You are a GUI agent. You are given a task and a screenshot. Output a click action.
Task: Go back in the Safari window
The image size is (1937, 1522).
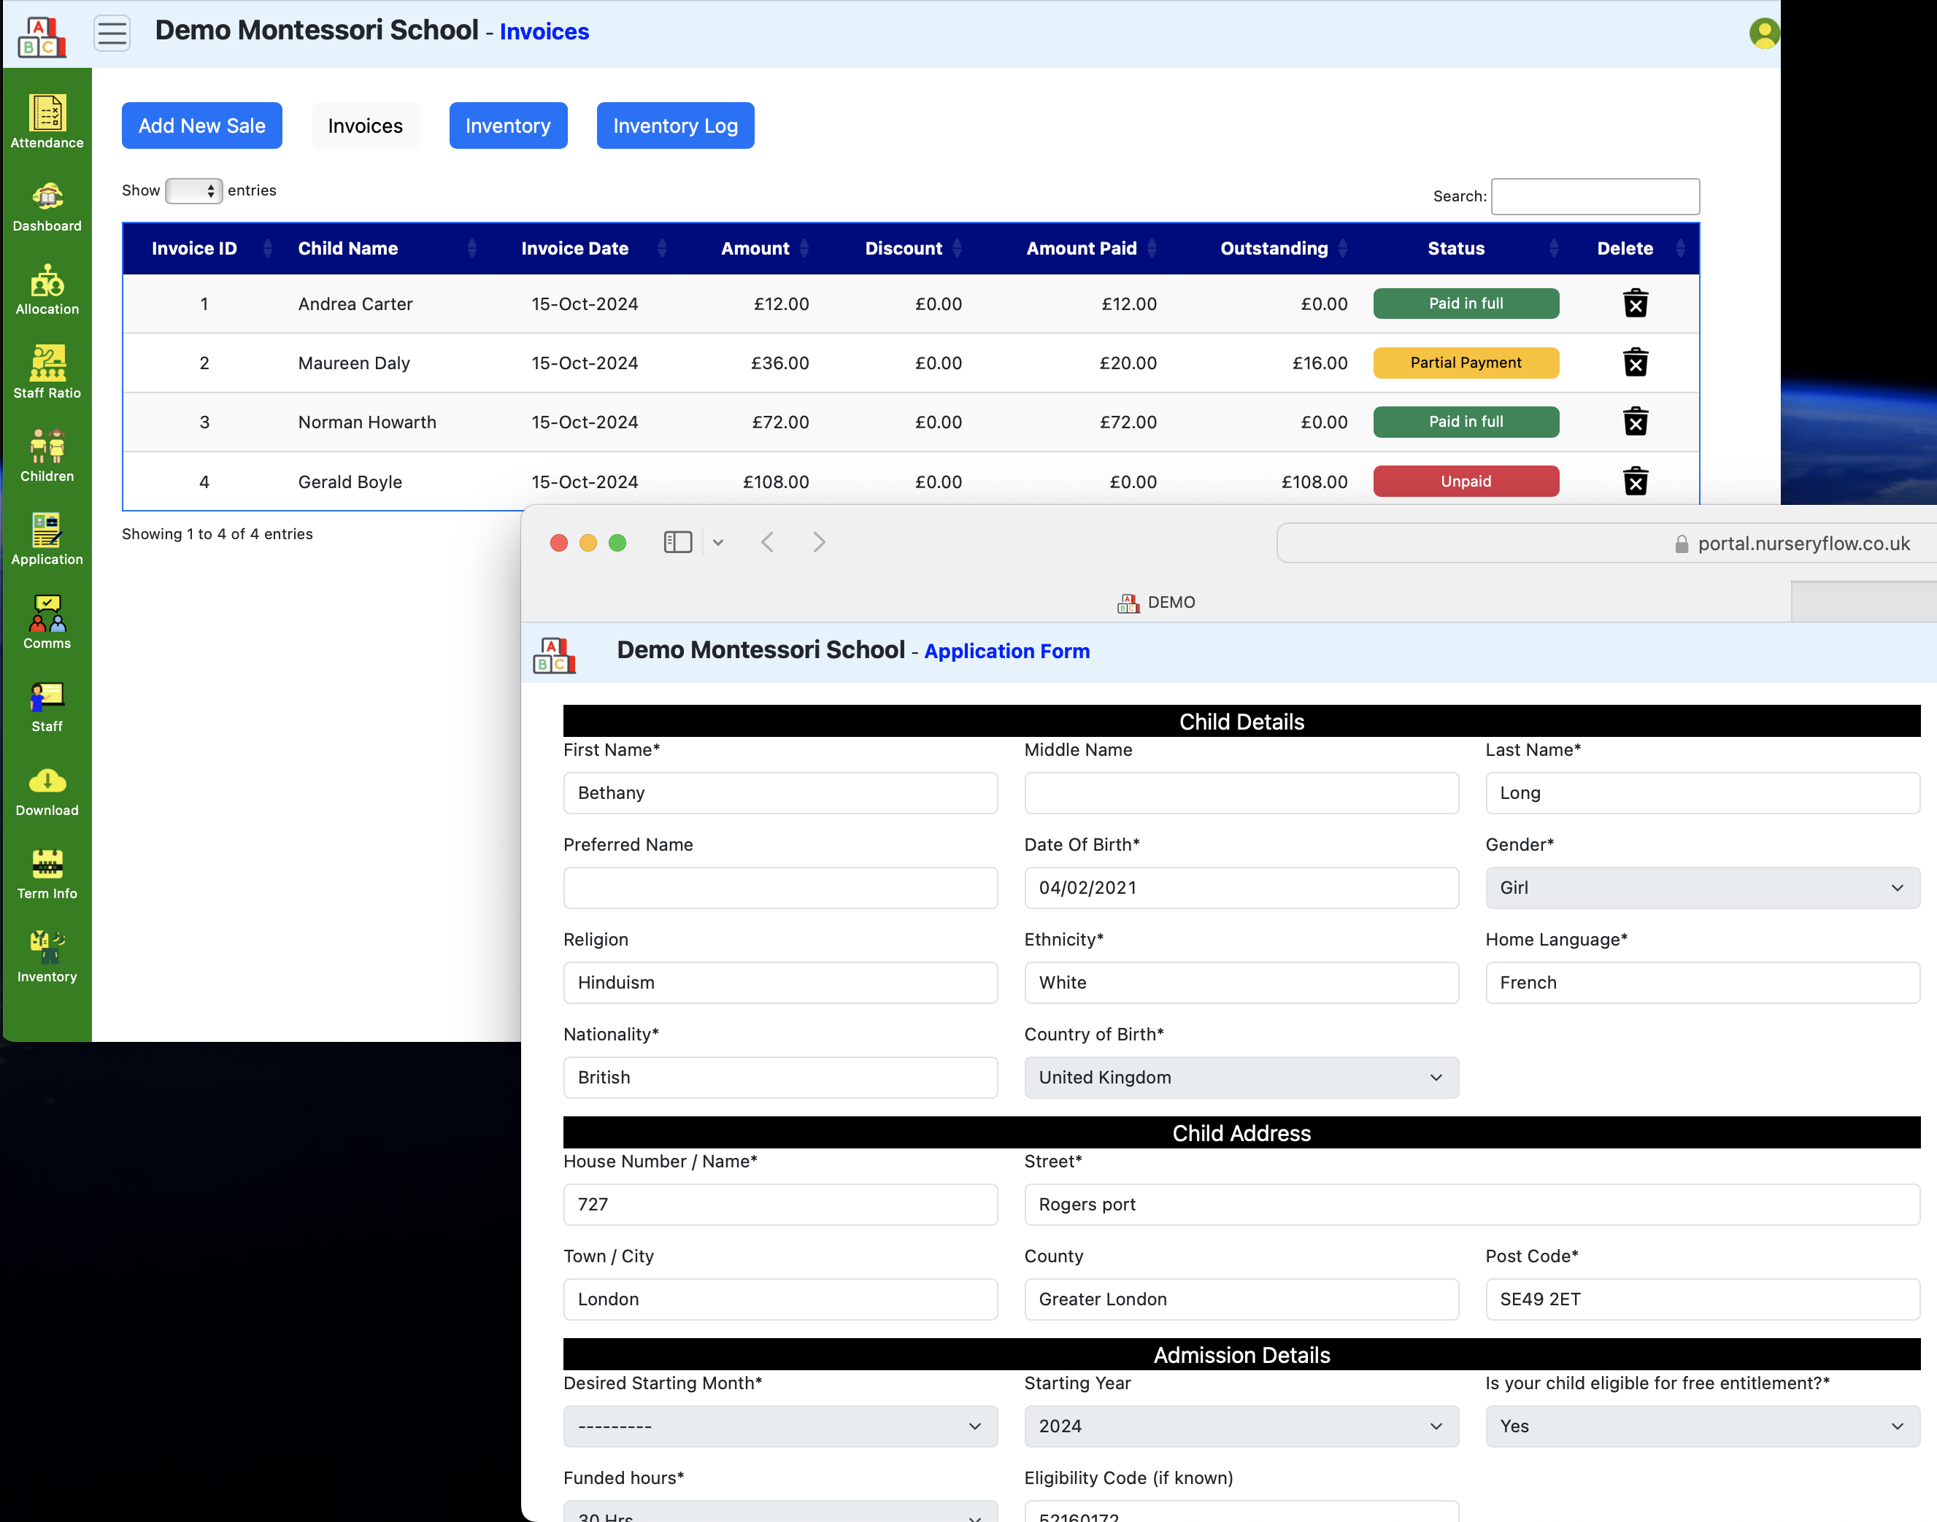pyautogui.click(x=768, y=542)
